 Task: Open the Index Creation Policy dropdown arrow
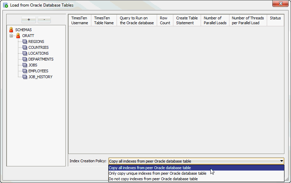click(x=282, y=161)
